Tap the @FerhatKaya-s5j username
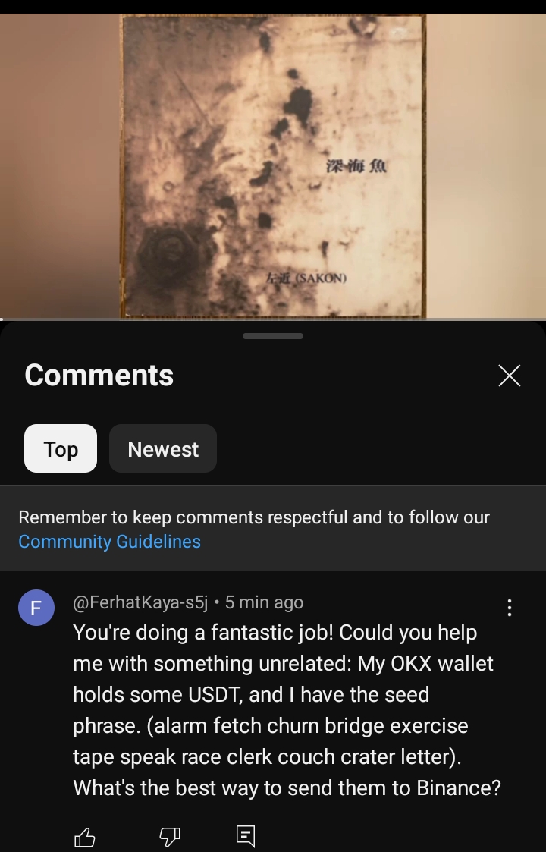 point(141,602)
